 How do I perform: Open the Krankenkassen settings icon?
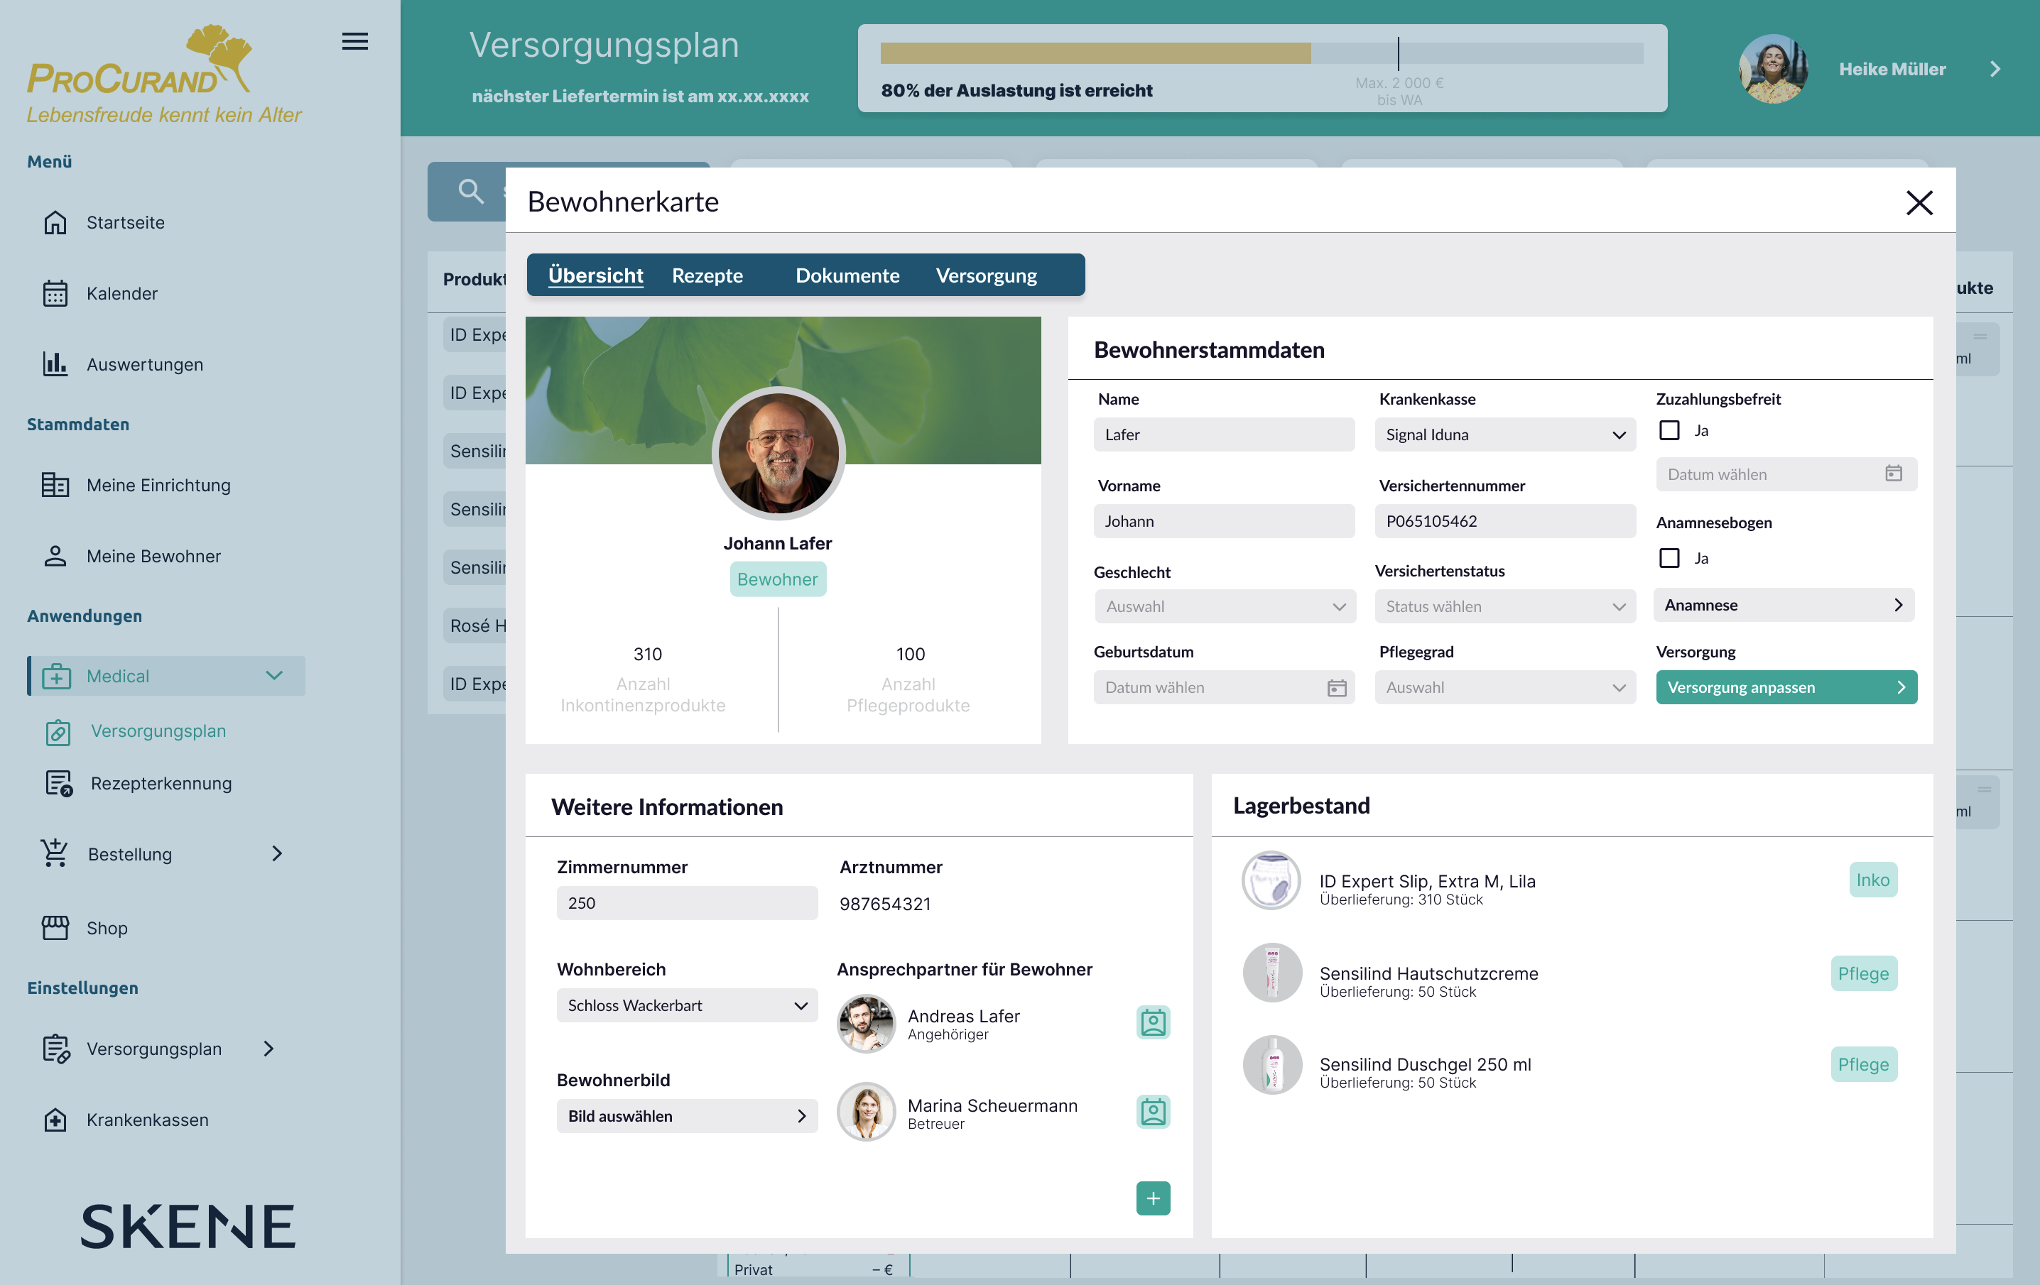[x=55, y=1120]
